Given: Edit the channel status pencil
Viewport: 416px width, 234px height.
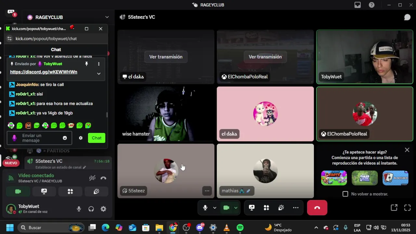Looking at the screenshot, I should (x=84, y=167).
